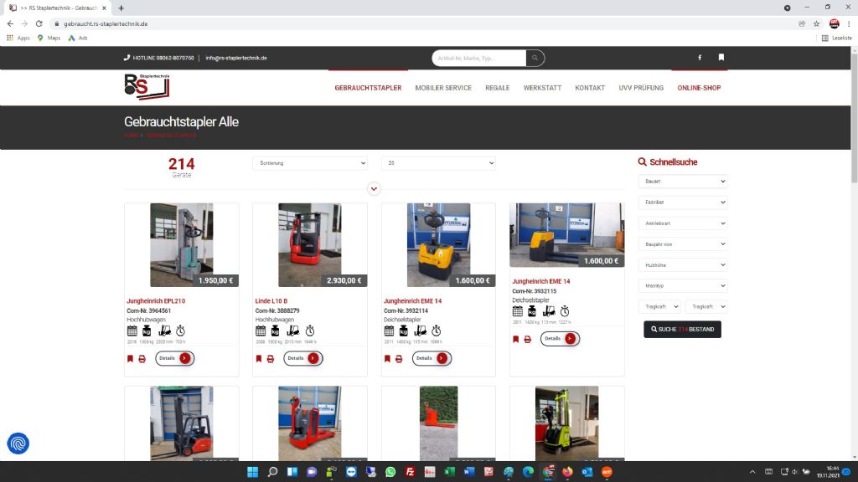Go to the Online-Shop menu item
The width and height of the screenshot is (858, 482).
(x=699, y=88)
